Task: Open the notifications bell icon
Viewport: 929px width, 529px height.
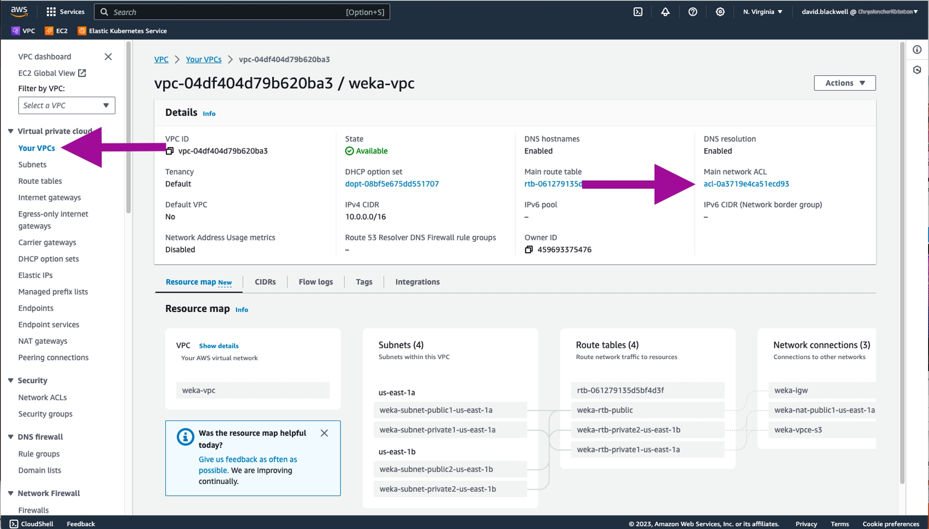Action: [x=665, y=12]
